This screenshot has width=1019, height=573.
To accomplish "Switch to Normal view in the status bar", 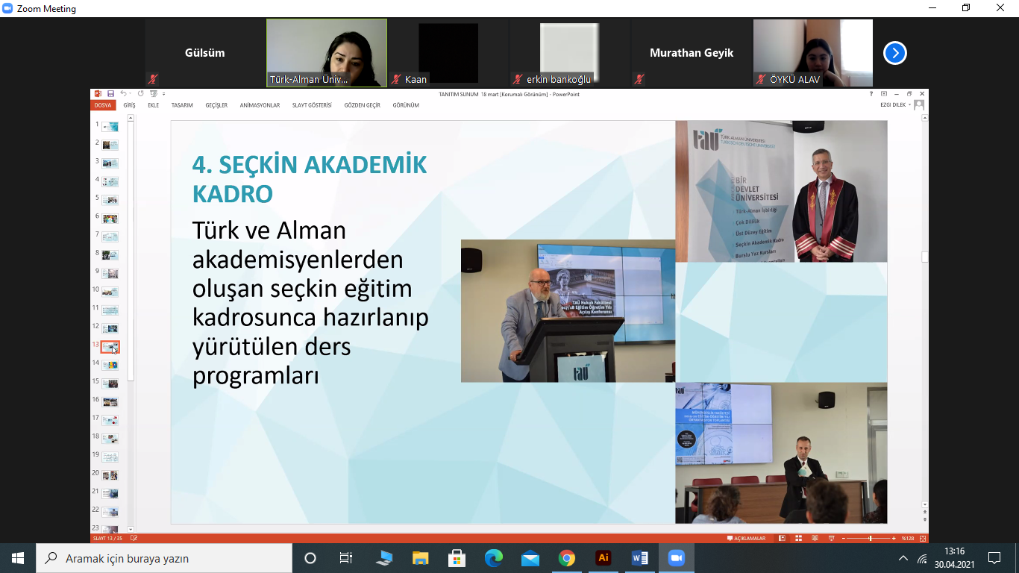I will coord(783,538).
